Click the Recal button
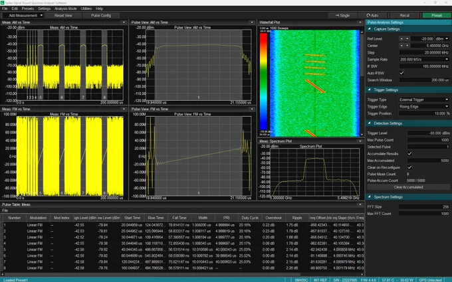 click(x=404, y=15)
